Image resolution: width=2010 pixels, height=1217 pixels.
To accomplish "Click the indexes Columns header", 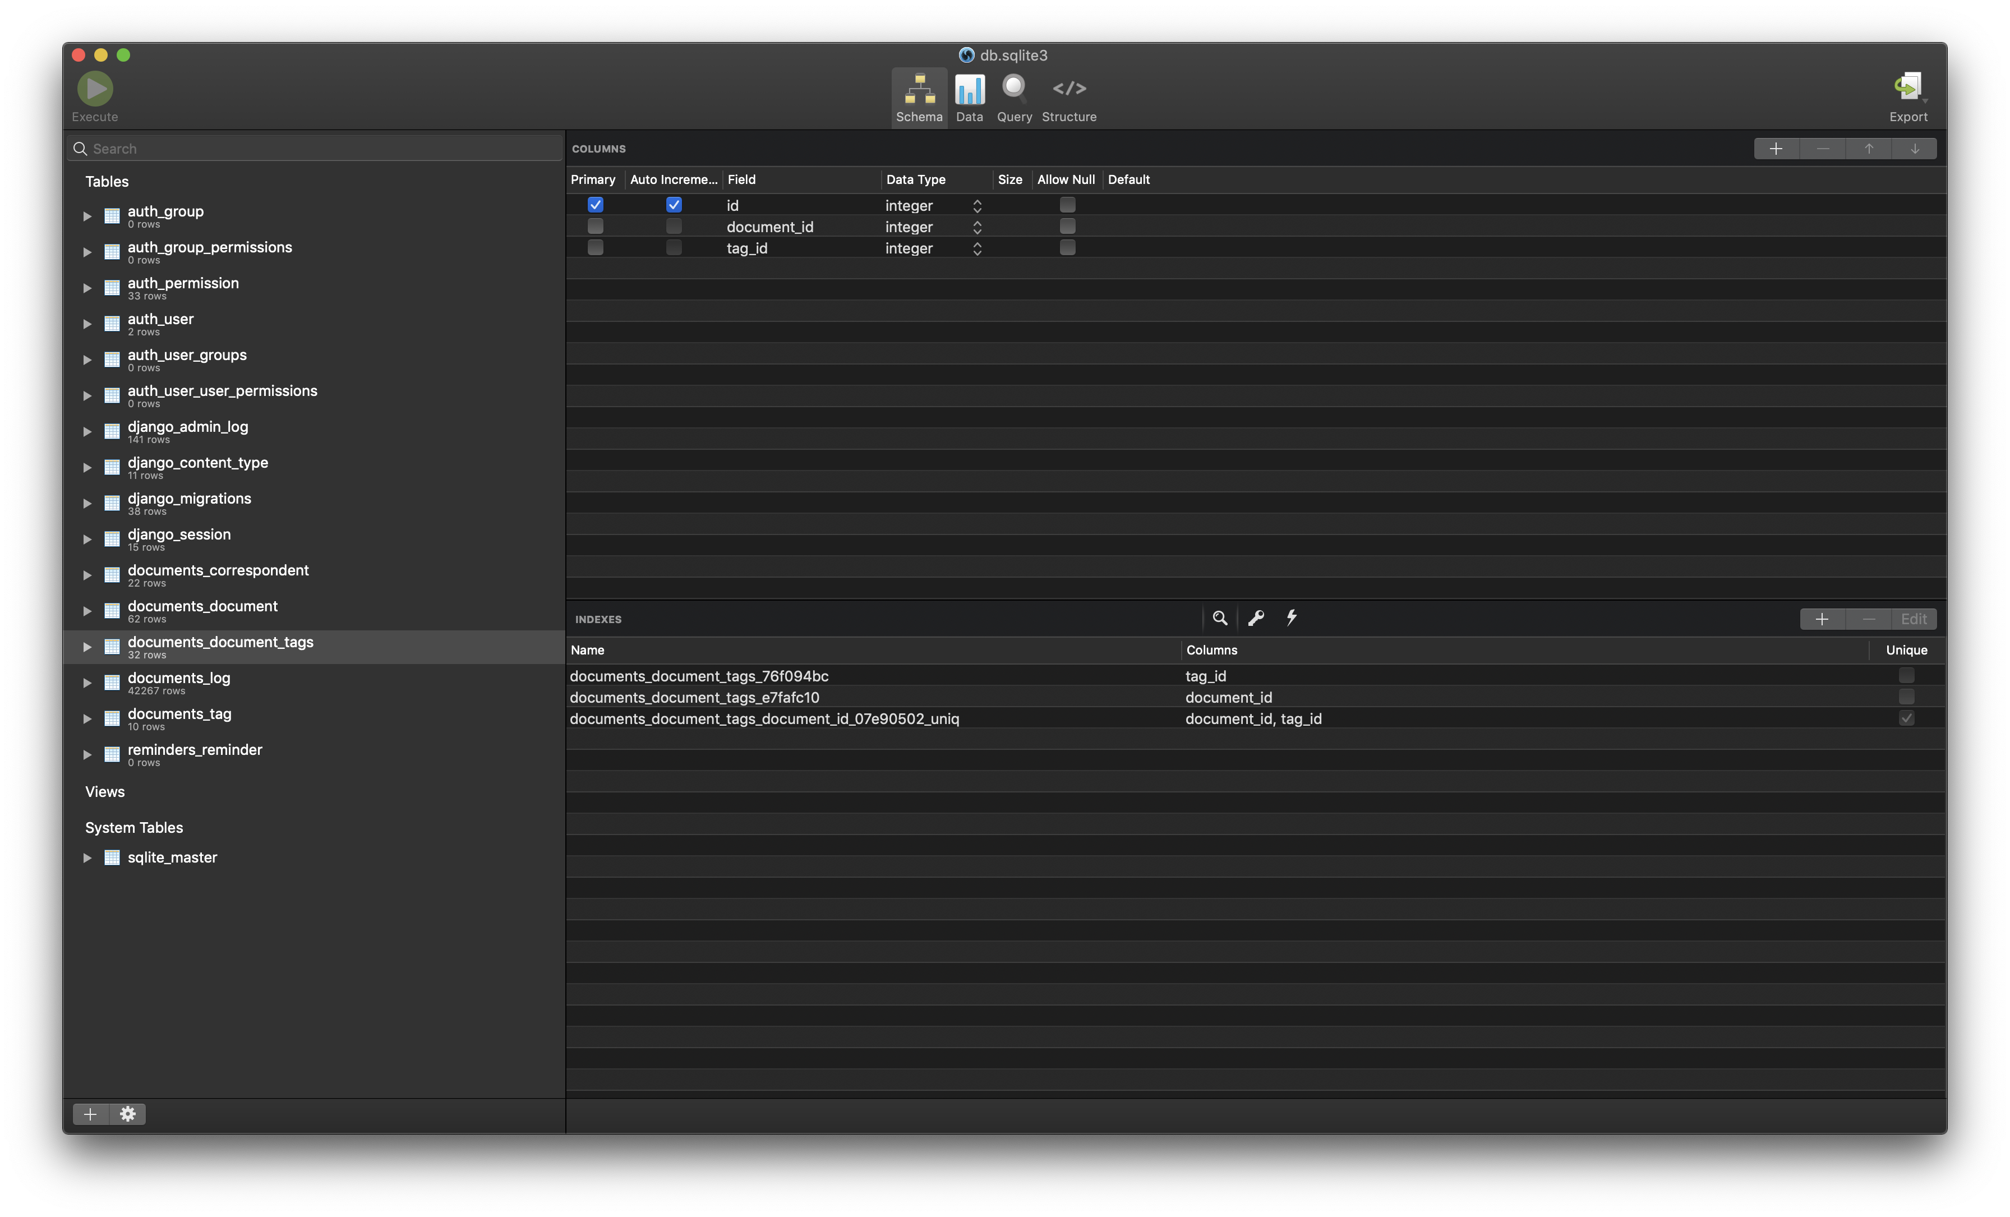I will tap(1525, 650).
